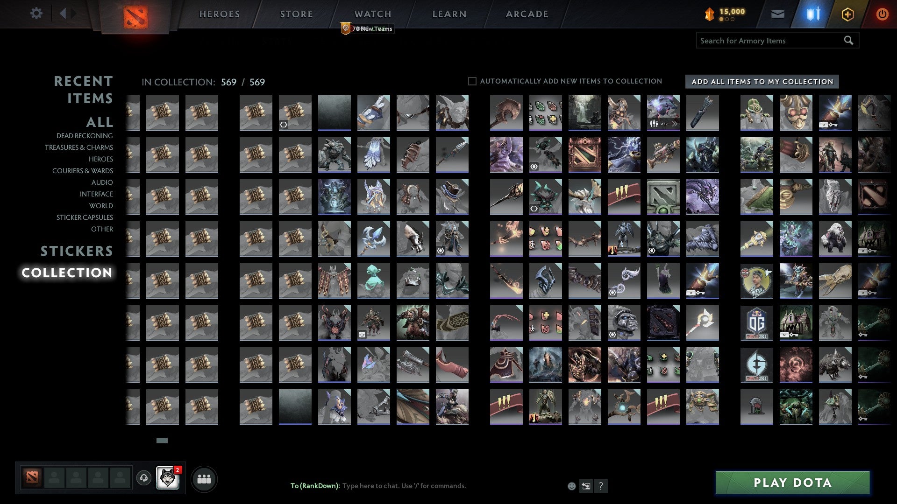This screenshot has height=504, width=897.
Task: Open the party voice headset icon
Action: coord(144,478)
